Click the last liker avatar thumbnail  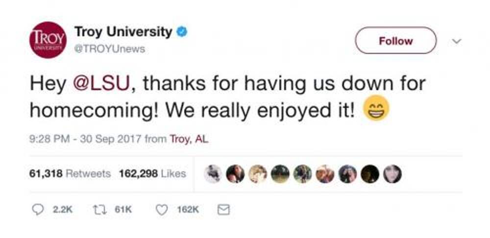pyautogui.click(x=393, y=174)
